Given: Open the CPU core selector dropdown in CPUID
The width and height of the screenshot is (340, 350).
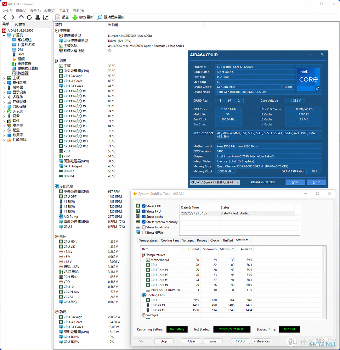Looking at the screenshot, I should click(x=215, y=182).
